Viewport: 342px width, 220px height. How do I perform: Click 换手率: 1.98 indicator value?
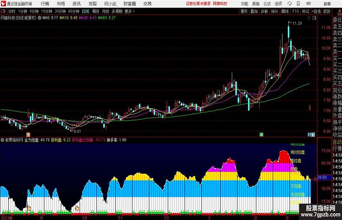click(x=116, y=140)
